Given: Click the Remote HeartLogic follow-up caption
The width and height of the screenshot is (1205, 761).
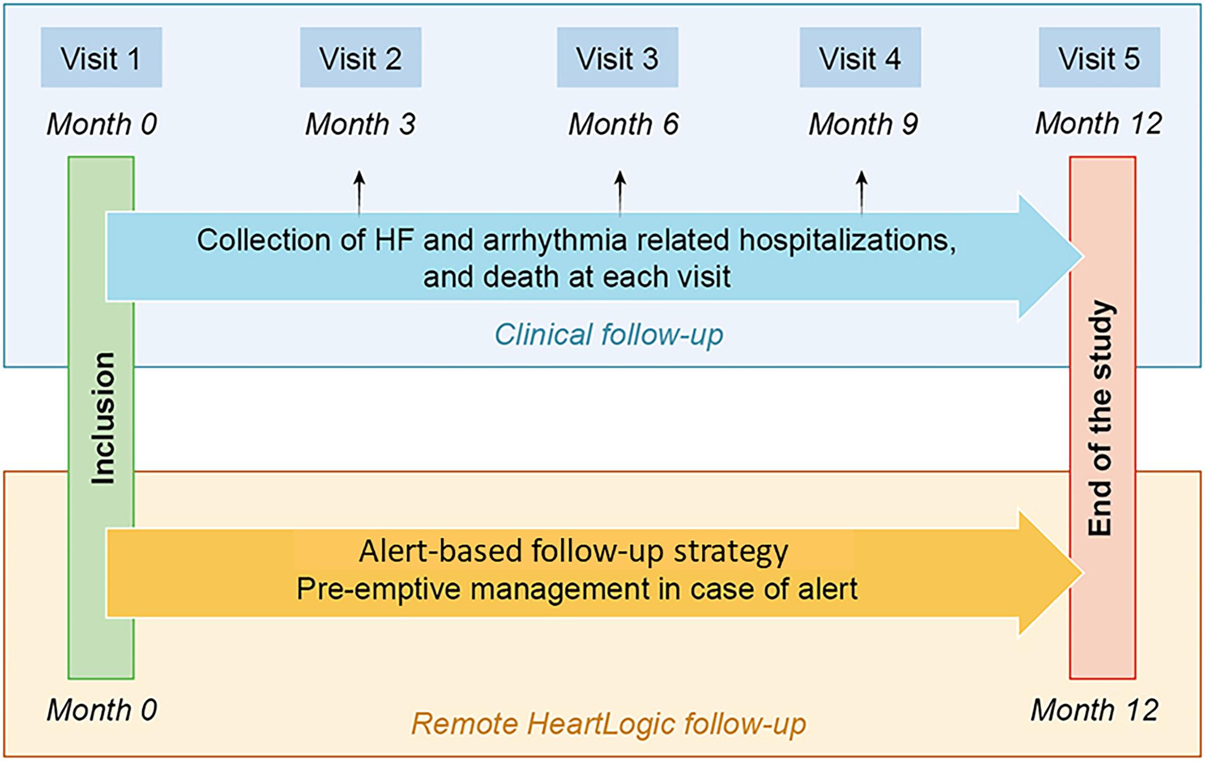Looking at the screenshot, I should pos(609,724).
